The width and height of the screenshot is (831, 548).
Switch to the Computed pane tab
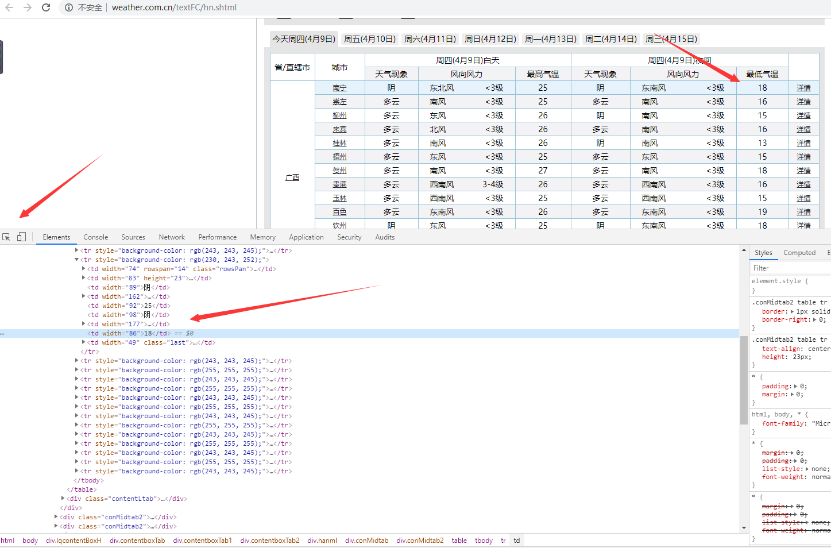(x=799, y=253)
